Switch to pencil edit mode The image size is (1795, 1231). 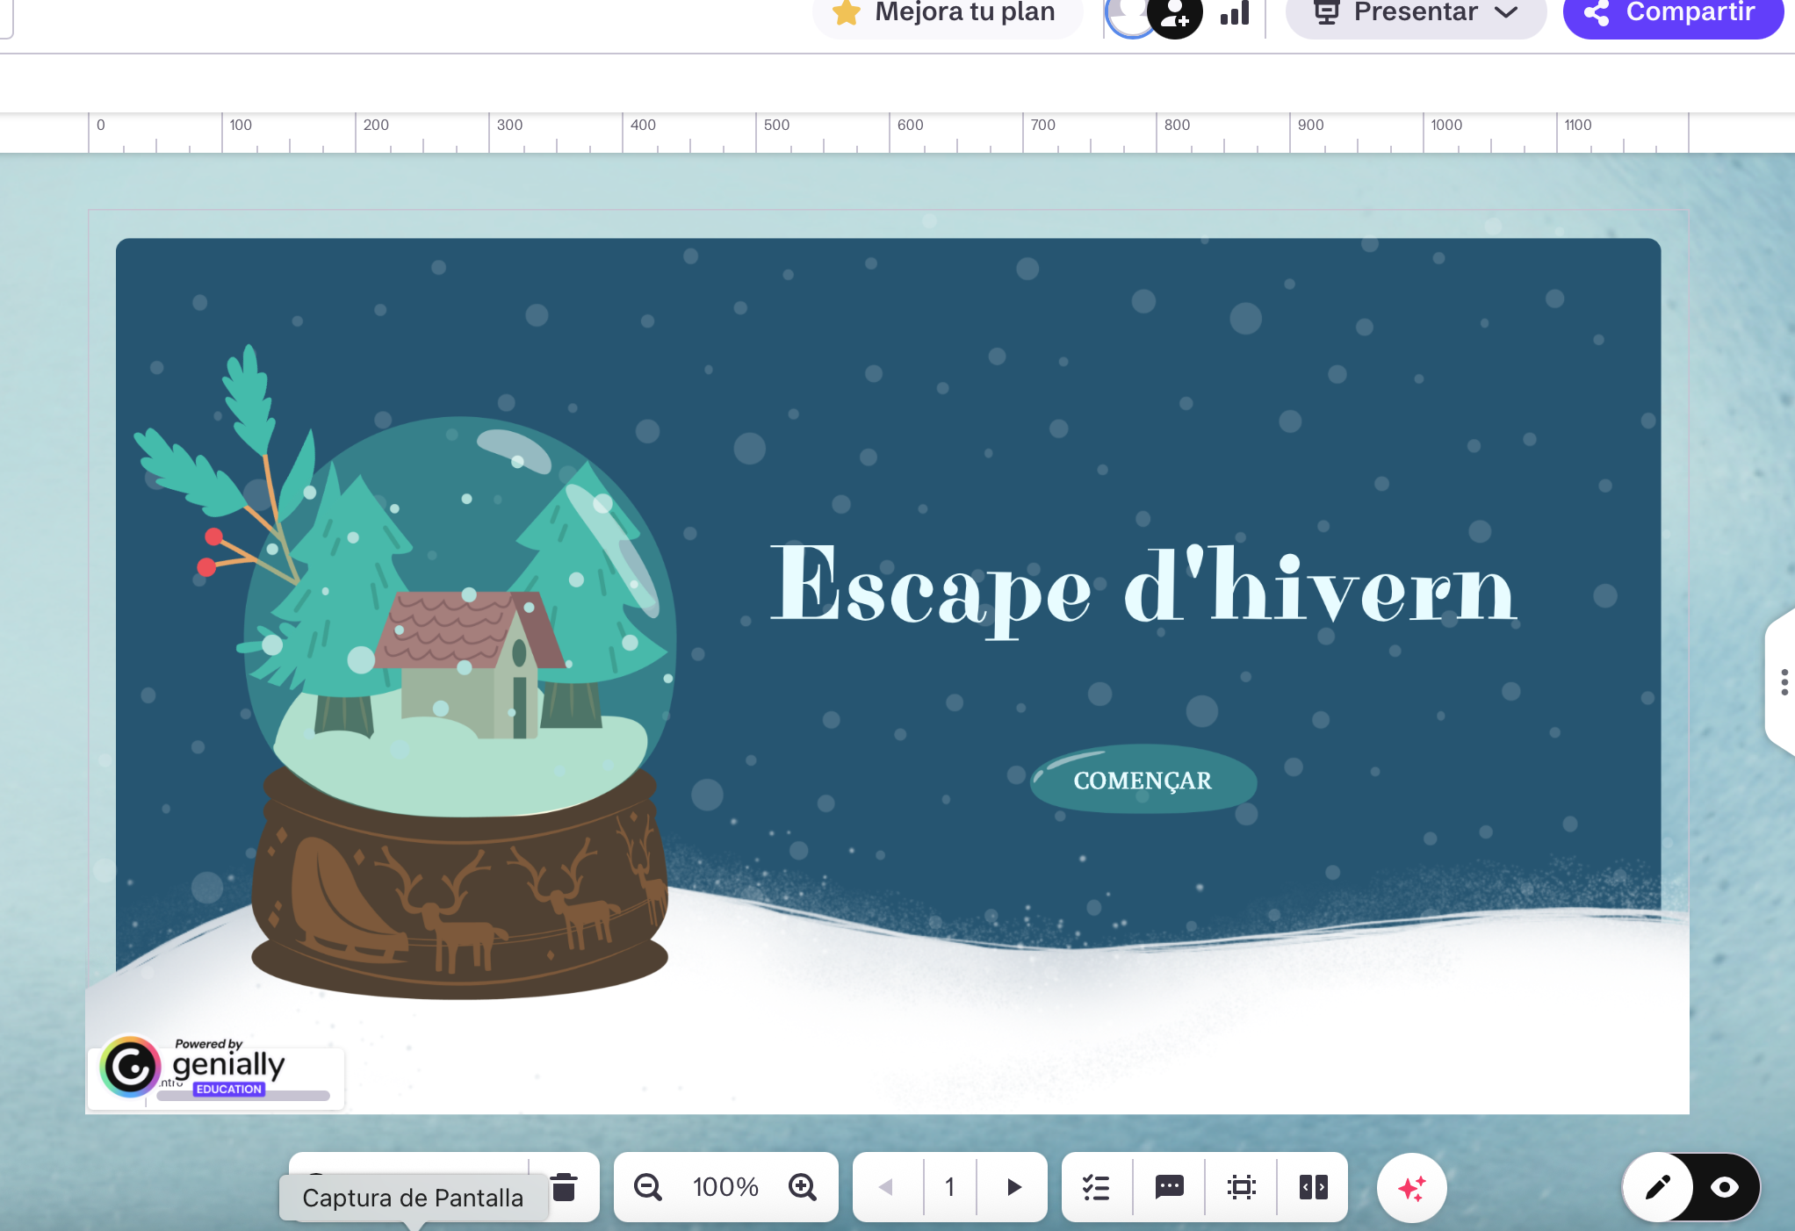[x=1657, y=1188]
